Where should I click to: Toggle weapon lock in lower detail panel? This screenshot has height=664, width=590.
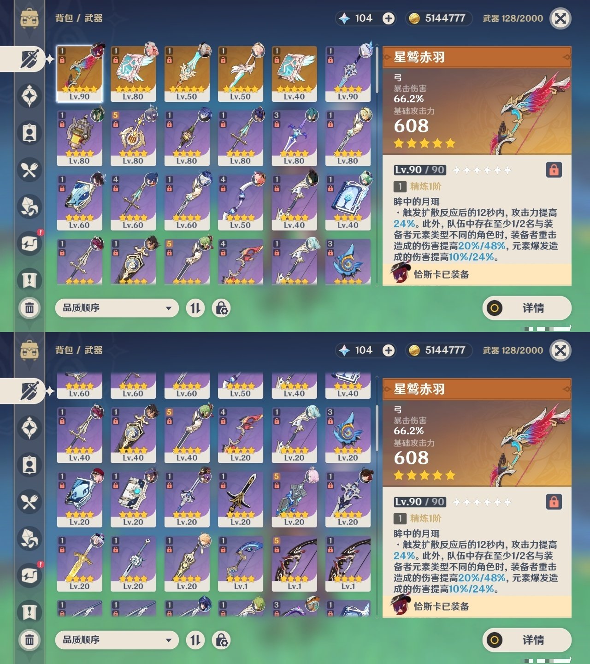pyautogui.click(x=554, y=502)
